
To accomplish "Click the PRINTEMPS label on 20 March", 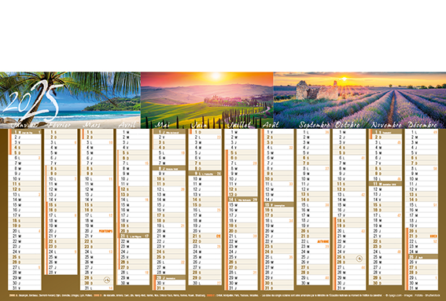I will coord(105,231).
